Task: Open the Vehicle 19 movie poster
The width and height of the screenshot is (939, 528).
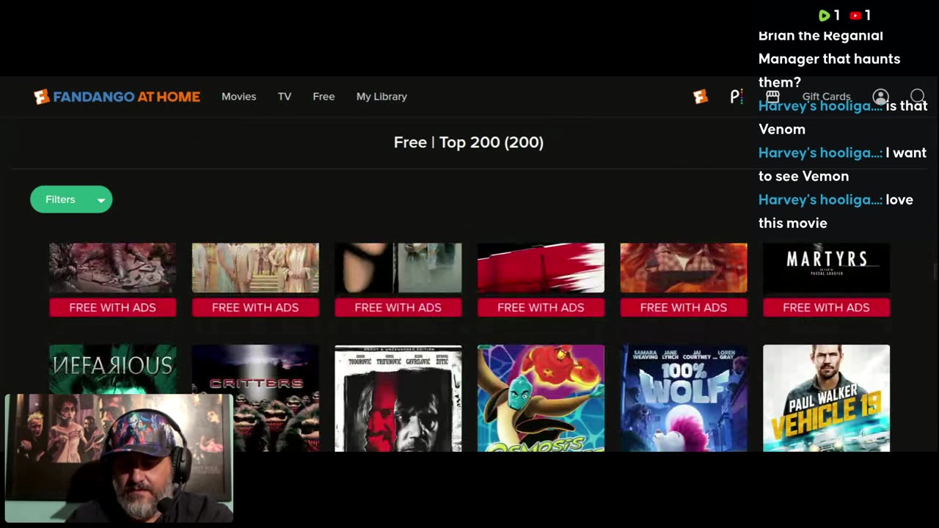Action: point(826,398)
